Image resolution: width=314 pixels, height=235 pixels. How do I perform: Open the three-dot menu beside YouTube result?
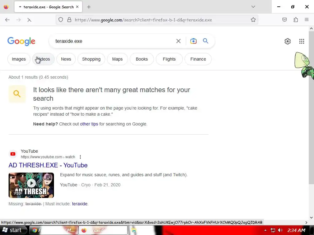point(80,157)
